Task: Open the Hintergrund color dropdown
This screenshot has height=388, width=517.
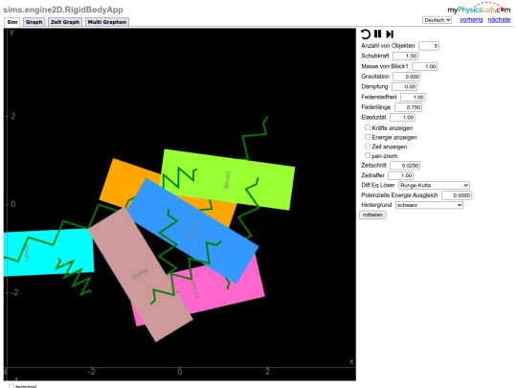Action: 429,205
